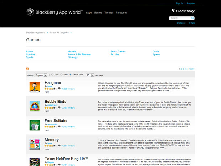Screen dimensions: 221x166
Task: Open the Apps menu
Action: 89,12
